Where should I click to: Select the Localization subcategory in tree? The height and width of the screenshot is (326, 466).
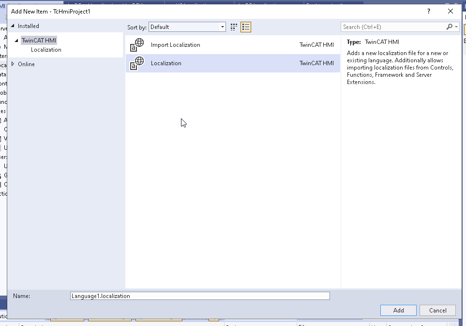(x=46, y=50)
